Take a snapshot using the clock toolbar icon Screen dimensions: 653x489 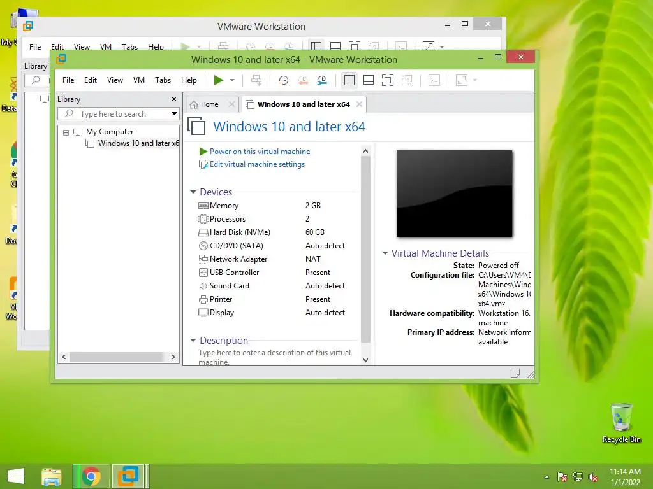[x=284, y=80]
